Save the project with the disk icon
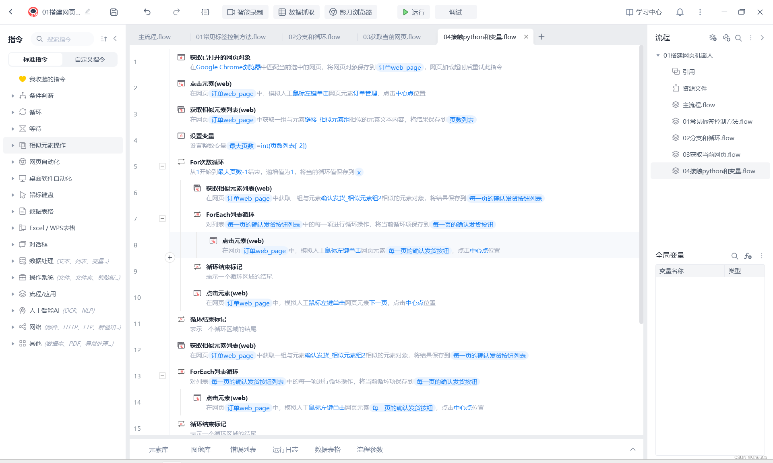 [114, 12]
